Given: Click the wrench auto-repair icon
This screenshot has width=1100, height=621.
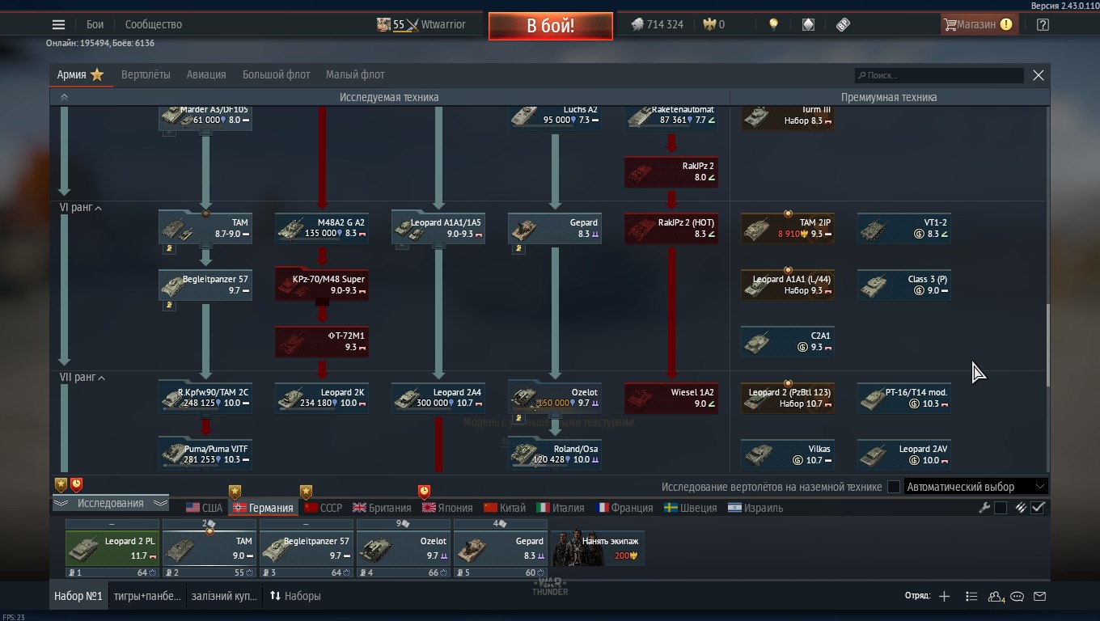Looking at the screenshot, I should 984,508.
